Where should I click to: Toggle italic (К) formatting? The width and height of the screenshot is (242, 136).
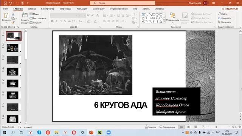(x=56, y=21)
